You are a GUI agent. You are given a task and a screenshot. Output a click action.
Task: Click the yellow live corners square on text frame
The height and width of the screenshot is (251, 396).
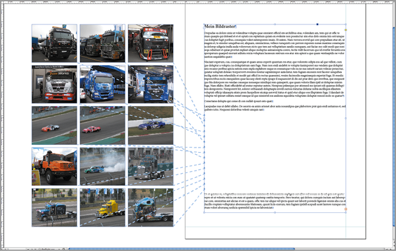point(345,30)
